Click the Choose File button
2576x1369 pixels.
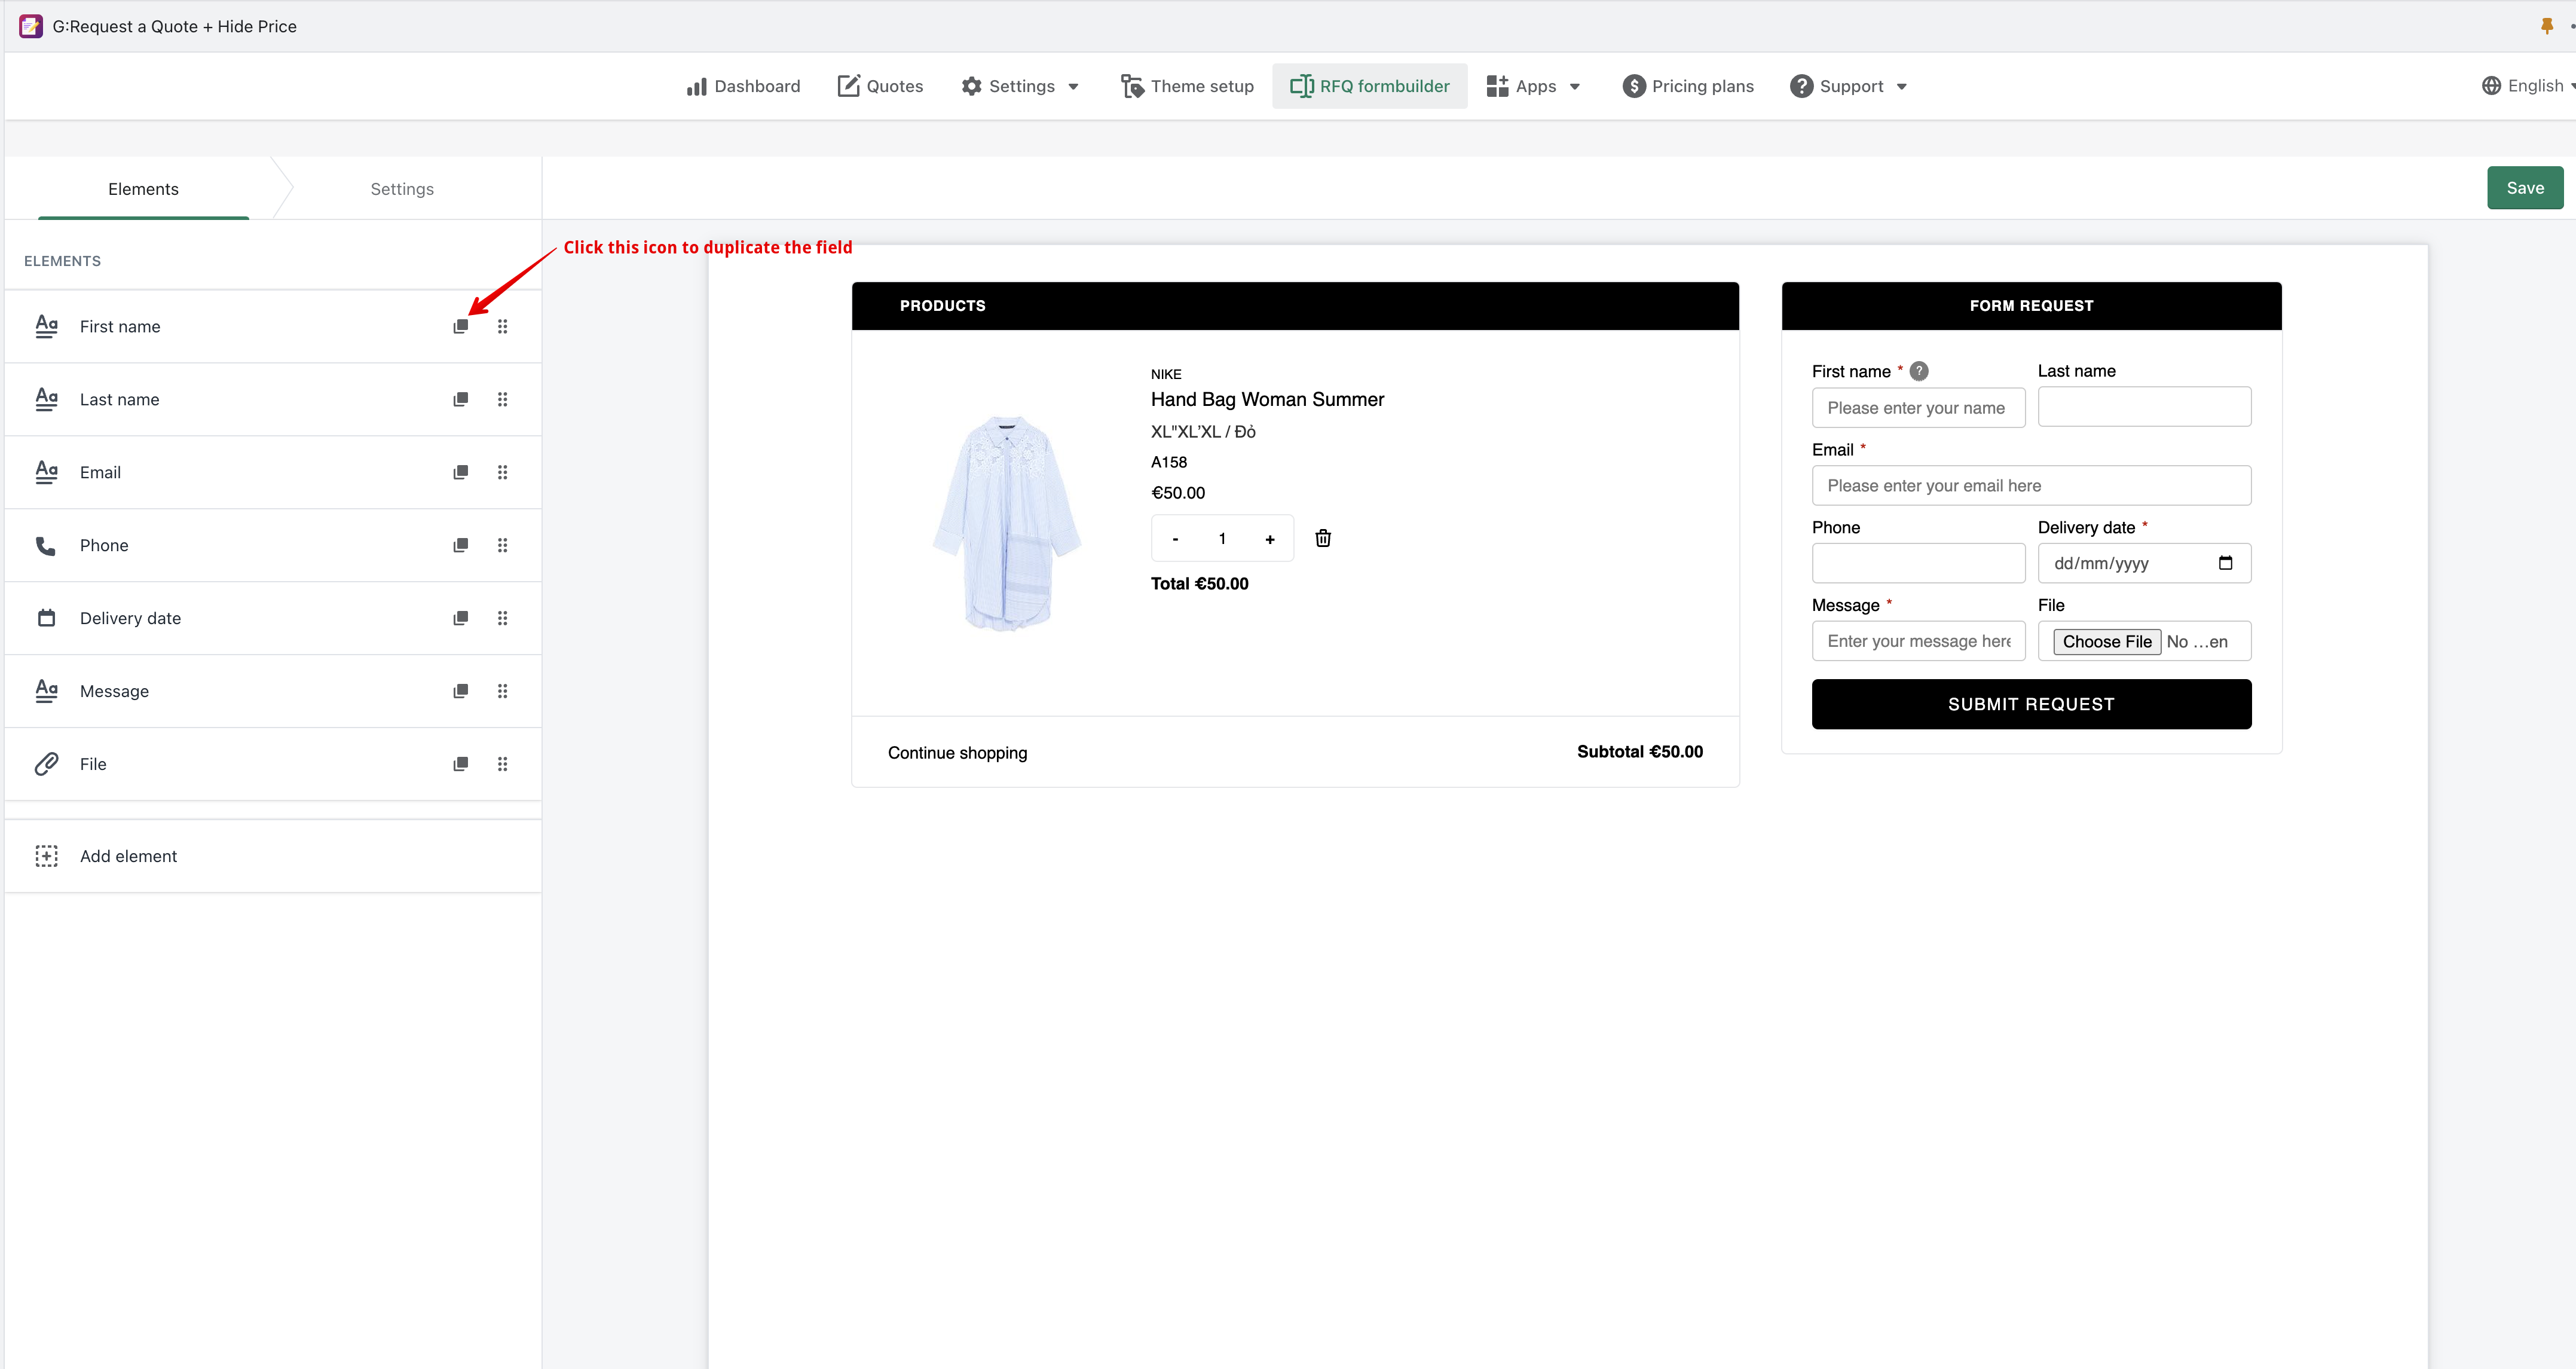click(x=2107, y=642)
